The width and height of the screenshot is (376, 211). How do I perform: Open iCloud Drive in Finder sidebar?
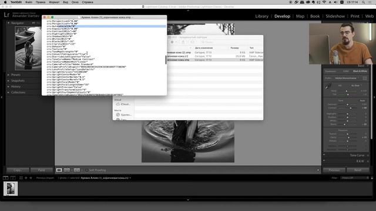123,104
